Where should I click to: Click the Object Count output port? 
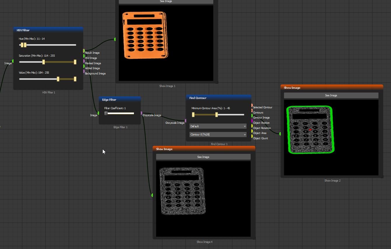(x=252, y=136)
